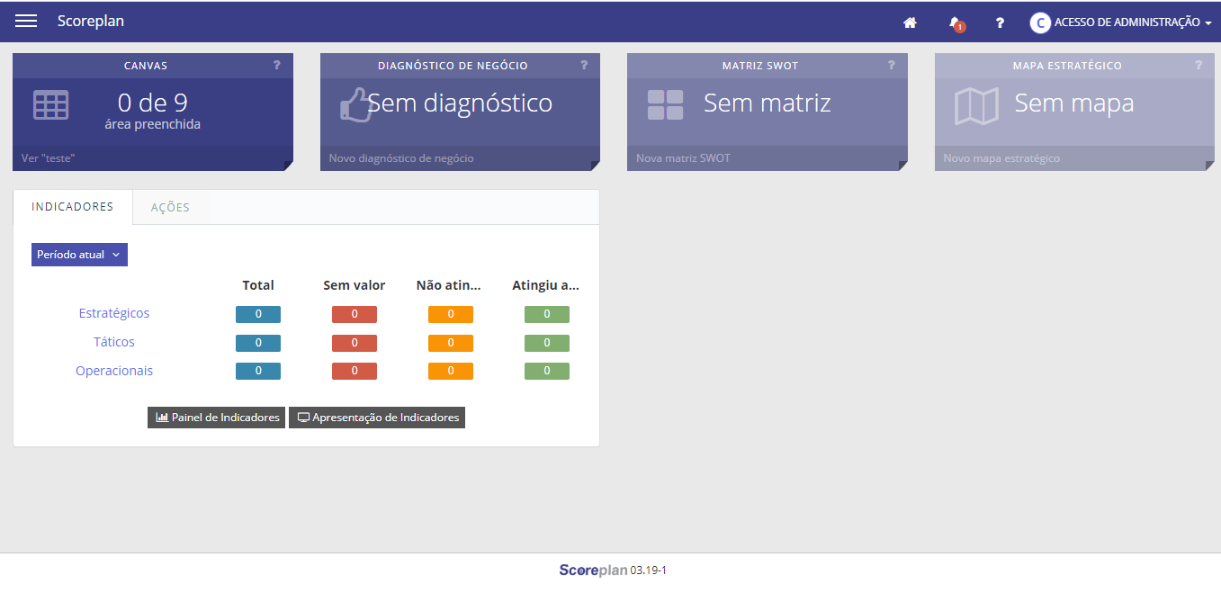Click the 'Sem valor' column header

pyautogui.click(x=355, y=285)
